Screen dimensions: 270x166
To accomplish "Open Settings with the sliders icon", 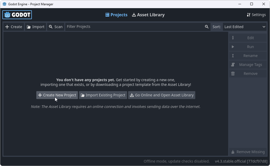I will 256,15.
